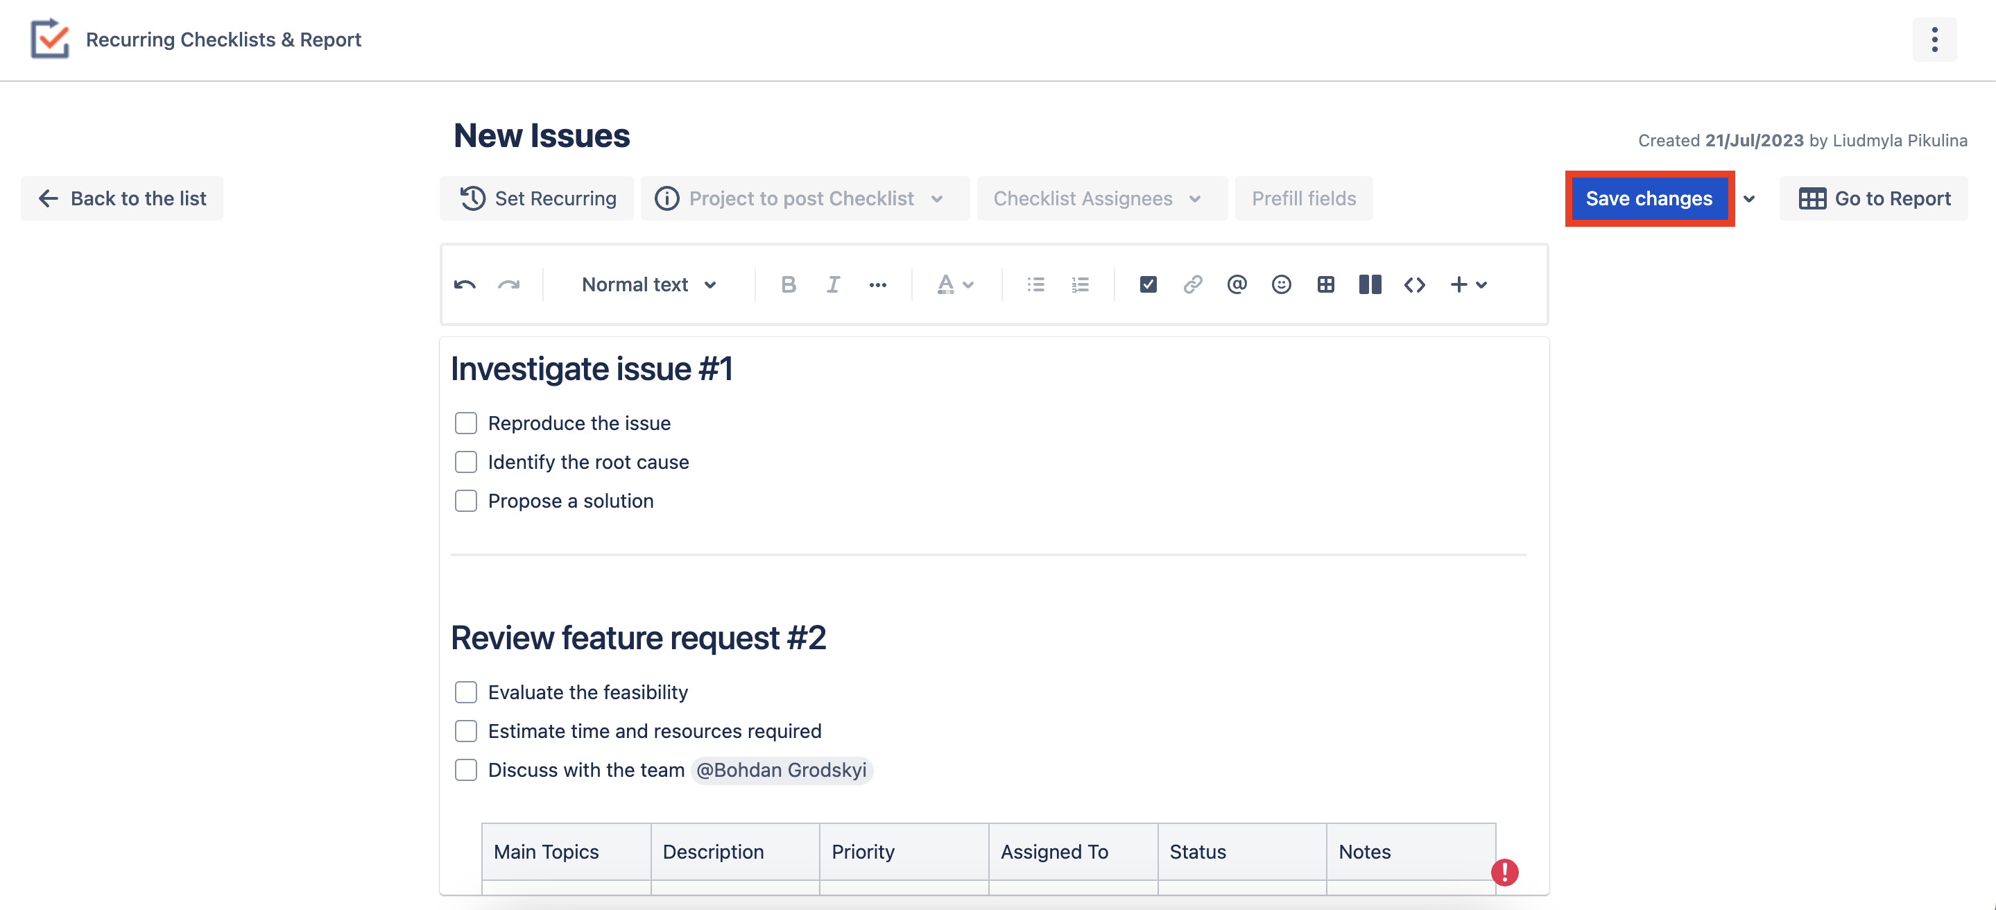Click the undo arrow icon
The image size is (1996, 910).
(x=465, y=284)
